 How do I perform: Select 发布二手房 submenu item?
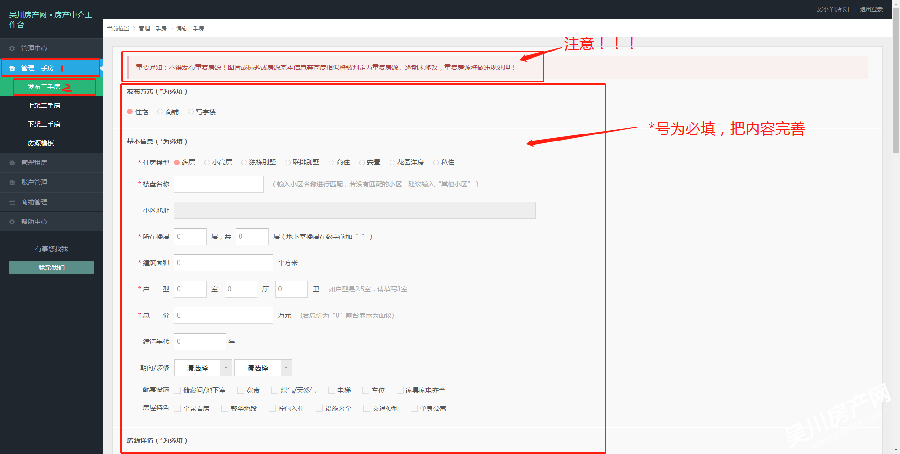pyautogui.click(x=52, y=87)
